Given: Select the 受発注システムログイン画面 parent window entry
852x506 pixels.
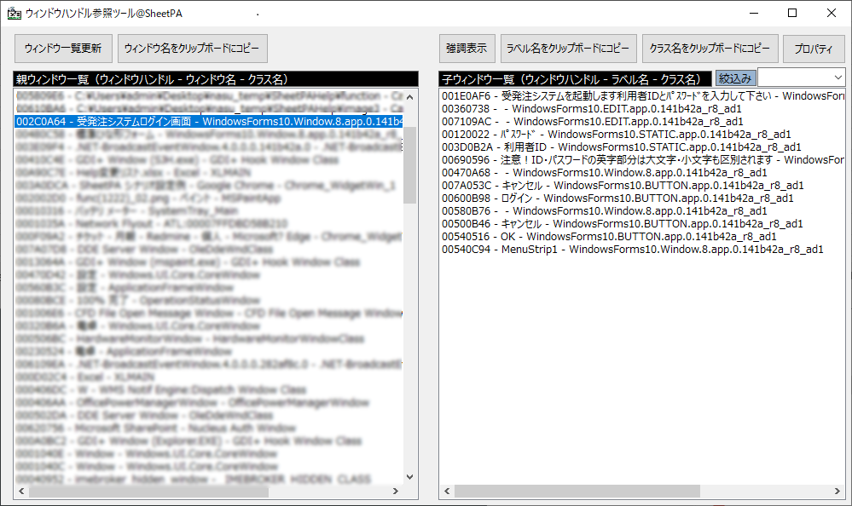Looking at the screenshot, I should 209,122.
